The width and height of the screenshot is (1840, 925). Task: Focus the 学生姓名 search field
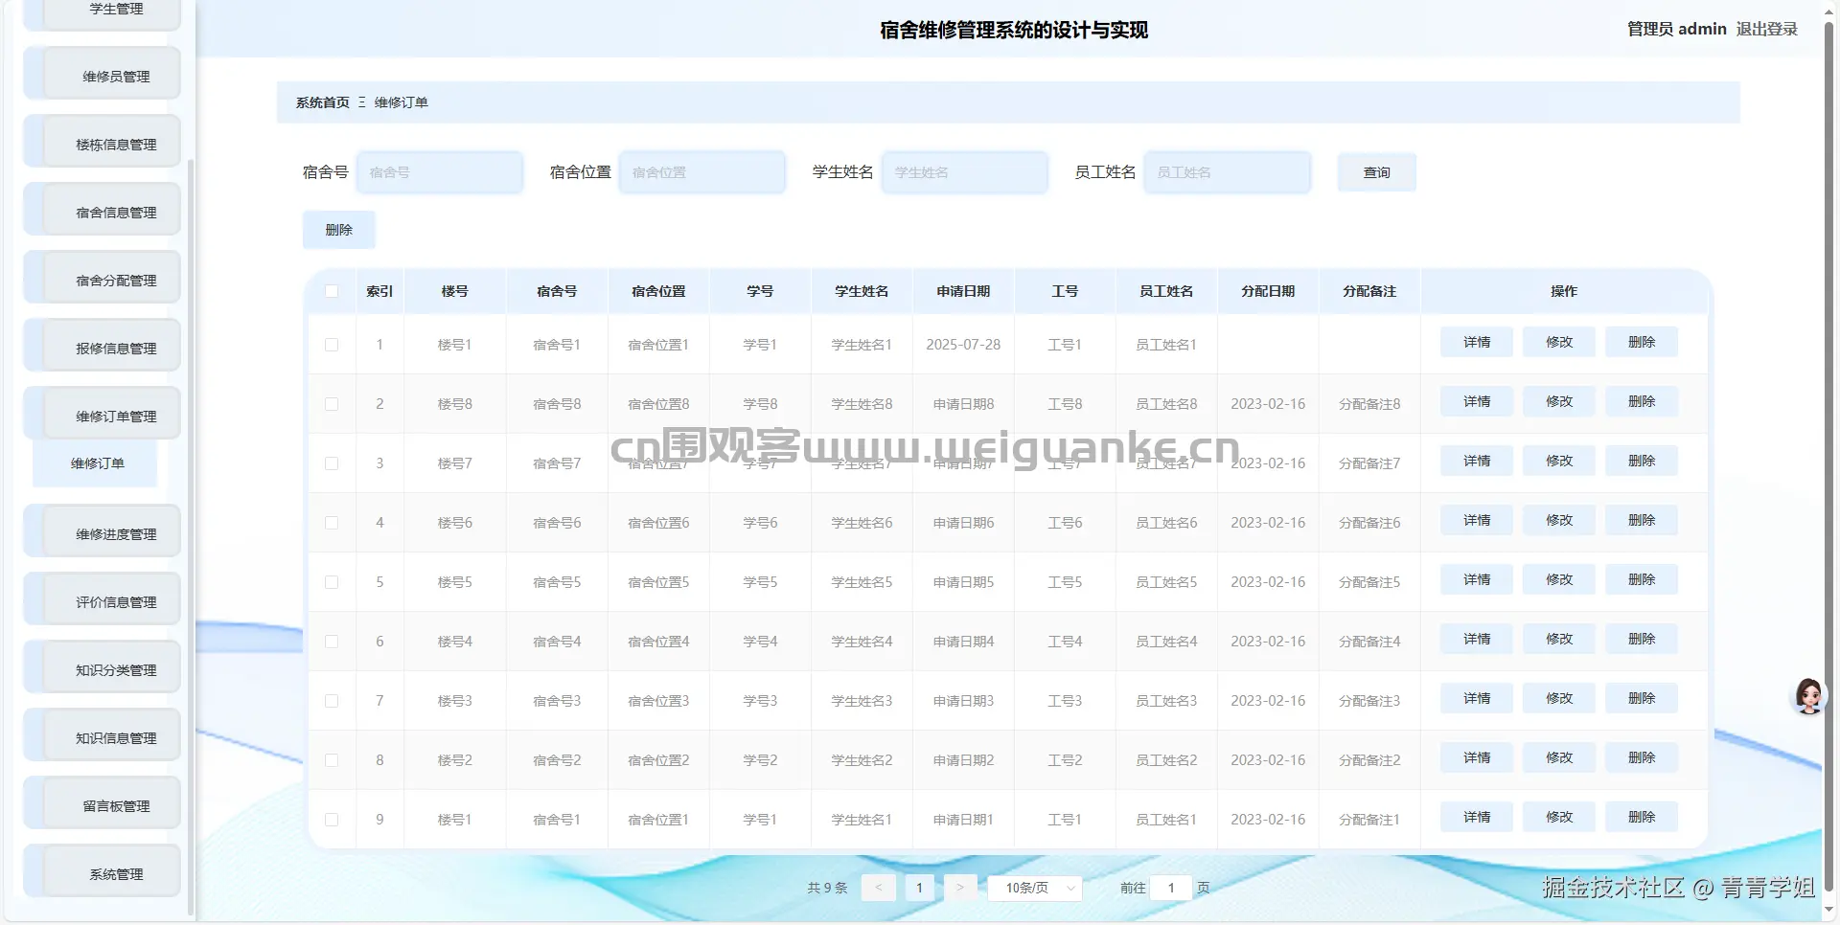[965, 172]
